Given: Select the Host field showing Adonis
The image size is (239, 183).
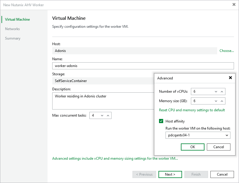Looking at the screenshot, I should pos(135,51).
